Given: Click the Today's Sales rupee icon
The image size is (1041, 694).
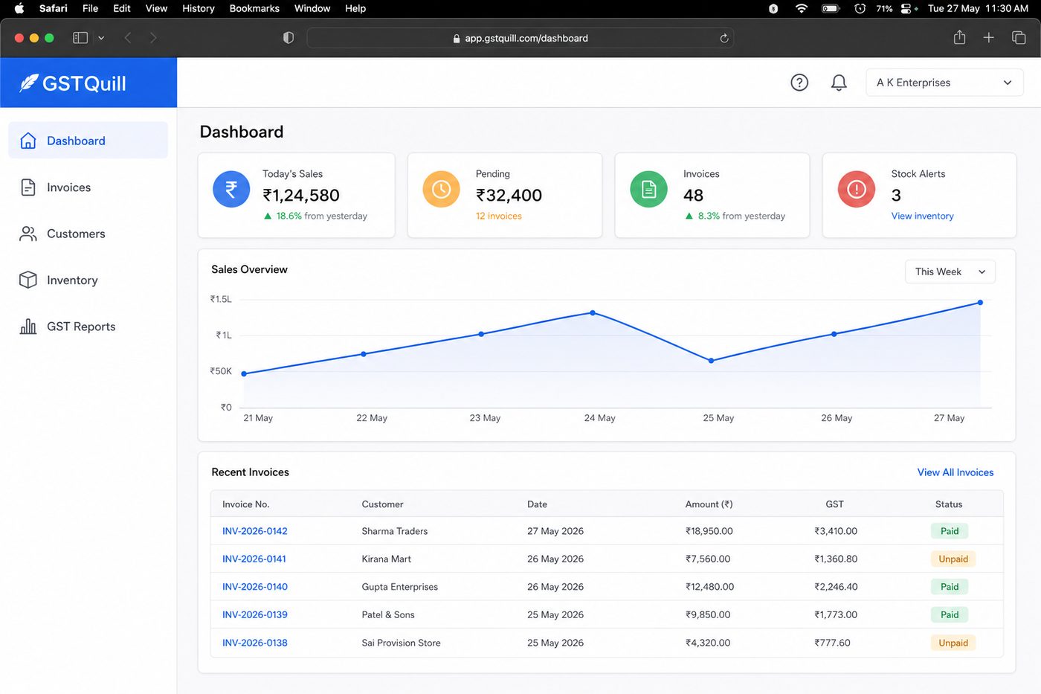Looking at the screenshot, I should click(231, 189).
